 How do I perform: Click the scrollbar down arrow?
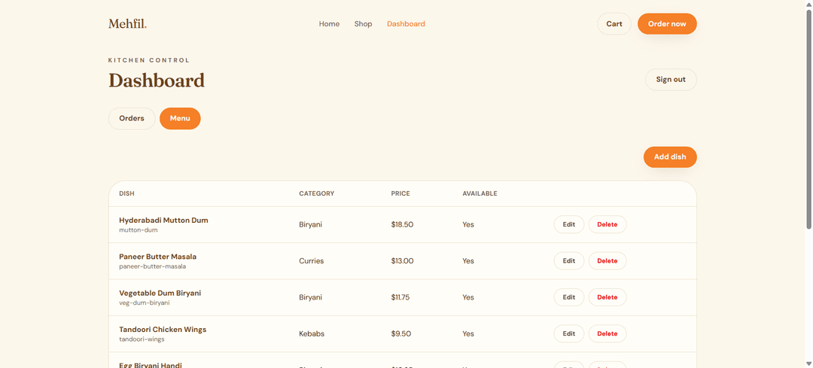pos(808,363)
